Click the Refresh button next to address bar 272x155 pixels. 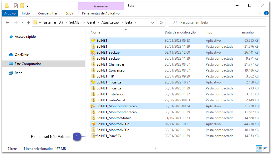161,22
